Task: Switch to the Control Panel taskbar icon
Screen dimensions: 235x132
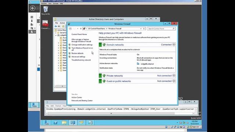Action: click(x=73, y=122)
